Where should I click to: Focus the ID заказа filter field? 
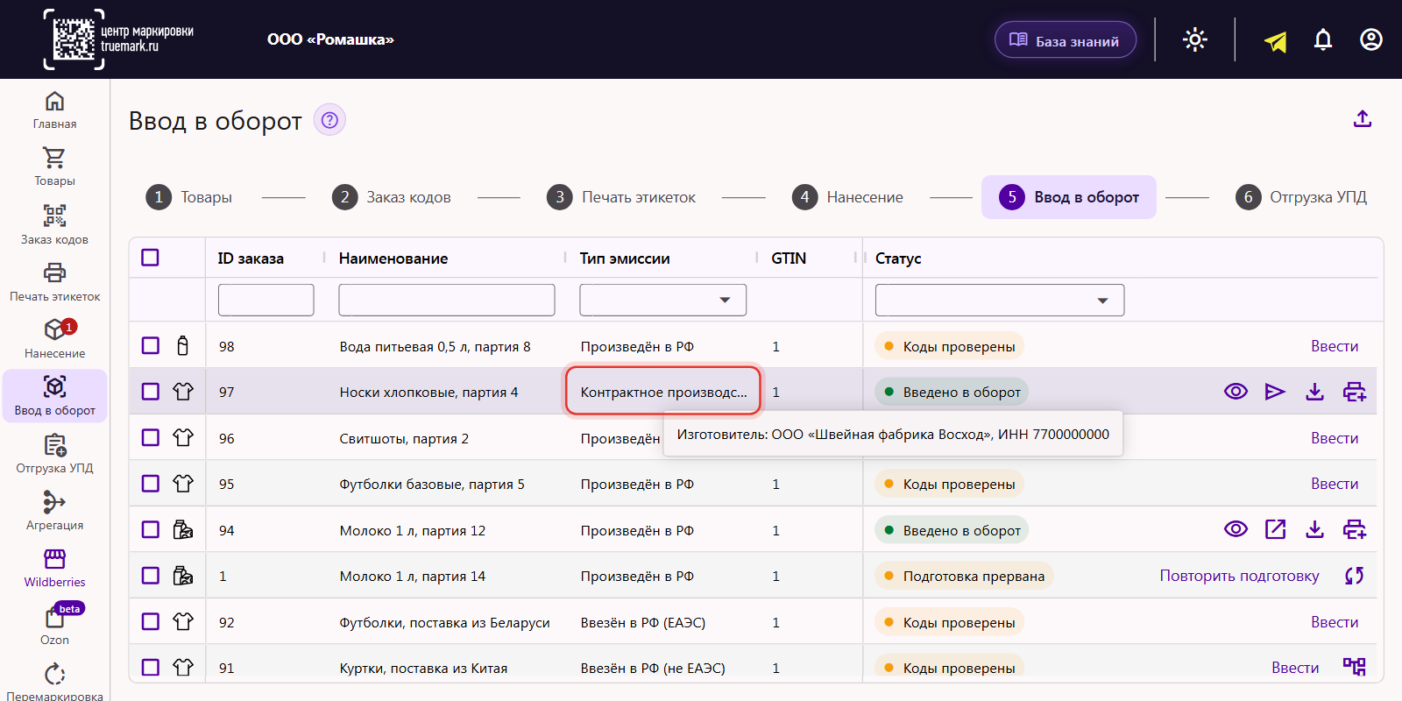(x=266, y=300)
